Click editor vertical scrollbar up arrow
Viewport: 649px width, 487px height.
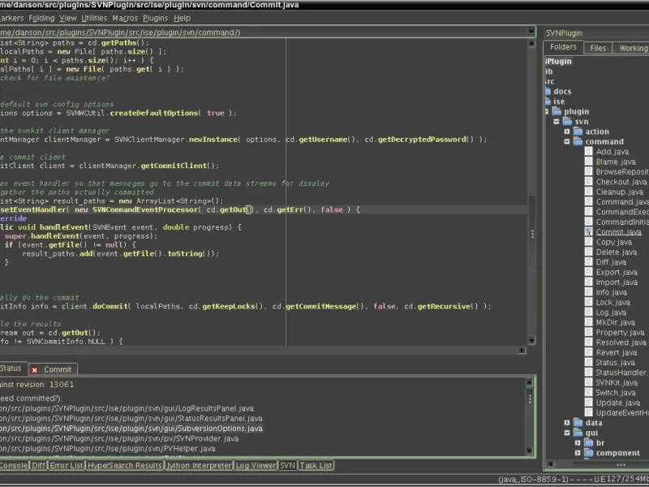tap(532, 44)
